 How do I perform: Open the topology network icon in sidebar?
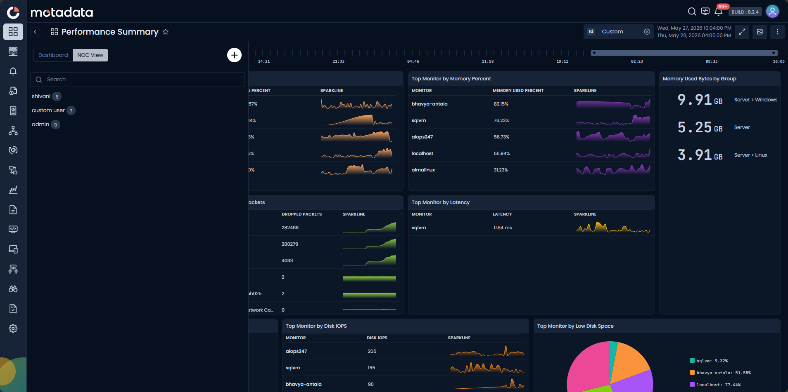coord(13,131)
